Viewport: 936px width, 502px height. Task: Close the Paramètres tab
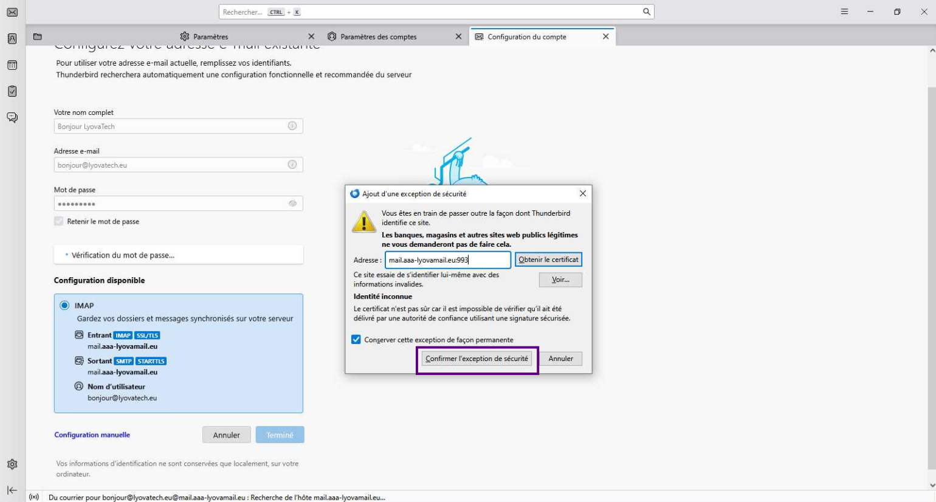[x=311, y=36]
